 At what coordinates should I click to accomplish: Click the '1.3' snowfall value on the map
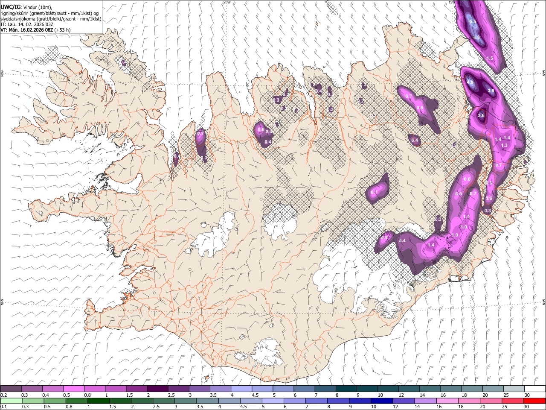(x=504, y=145)
